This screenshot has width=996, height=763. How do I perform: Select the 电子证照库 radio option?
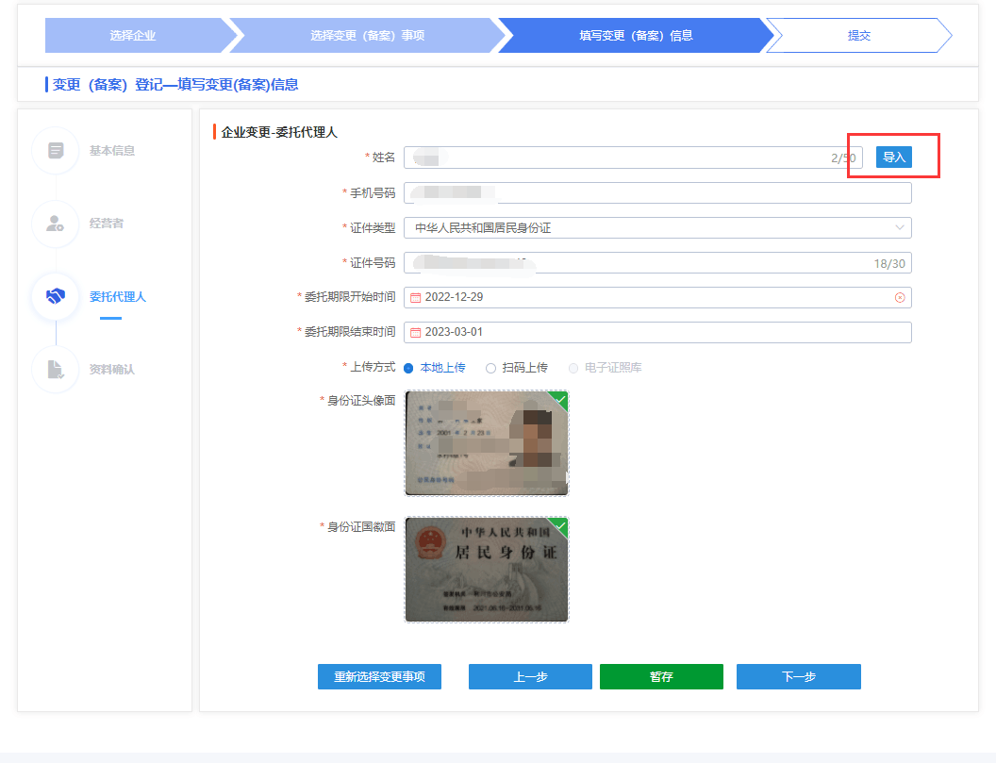[573, 368]
